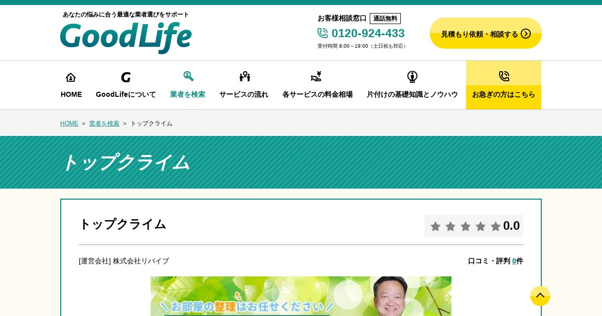Select the second rating star
Screen dimensions: 602x316
pyautogui.click(x=450, y=226)
